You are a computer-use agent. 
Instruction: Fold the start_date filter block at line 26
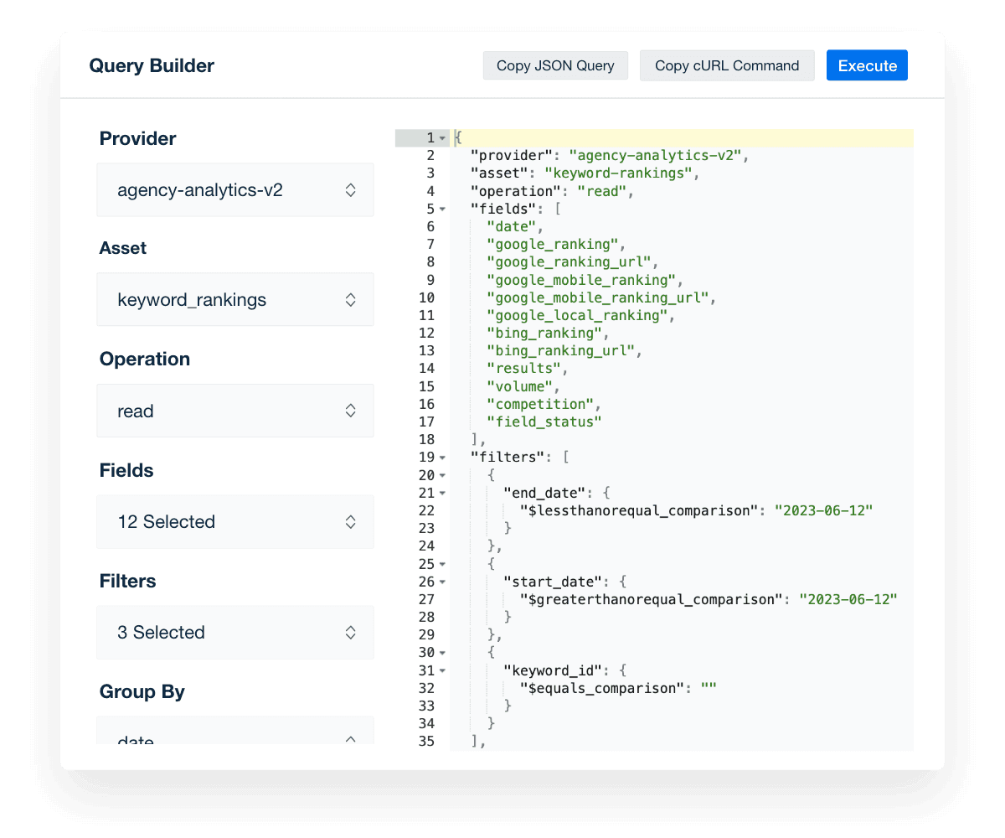(442, 581)
